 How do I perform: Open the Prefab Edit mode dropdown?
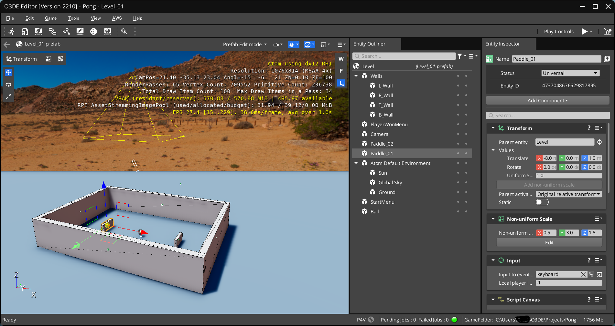point(245,45)
